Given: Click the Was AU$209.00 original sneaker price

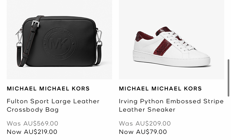Looking at the screenshot, I should pos(145,123).
